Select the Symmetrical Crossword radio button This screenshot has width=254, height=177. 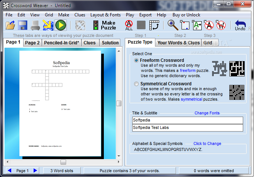136,84
